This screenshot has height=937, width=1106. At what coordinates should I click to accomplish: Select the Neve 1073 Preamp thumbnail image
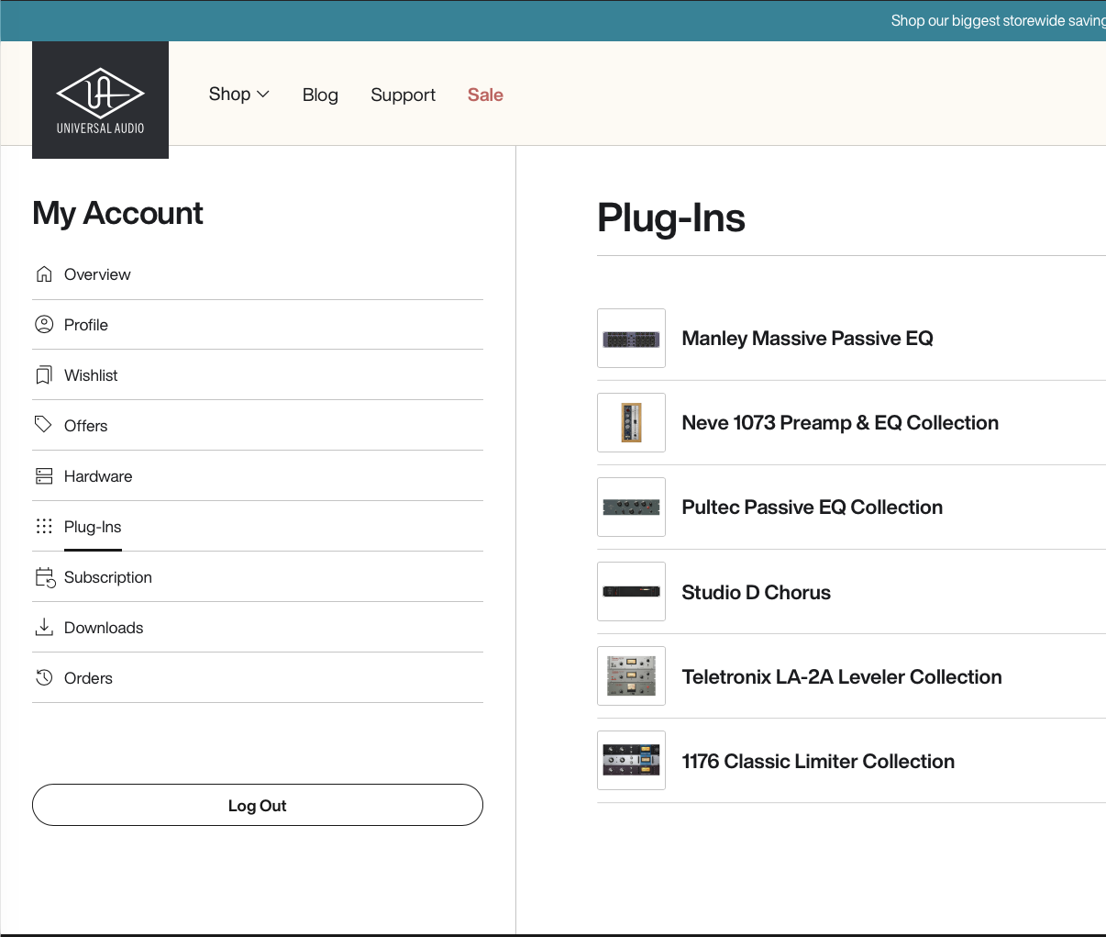(631, 423)
